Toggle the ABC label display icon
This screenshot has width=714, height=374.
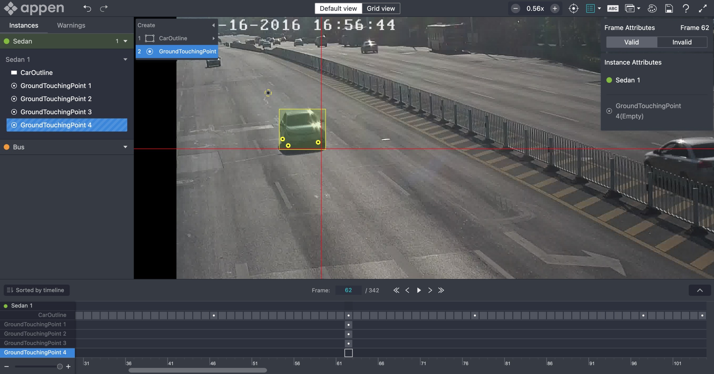(612, 8)
